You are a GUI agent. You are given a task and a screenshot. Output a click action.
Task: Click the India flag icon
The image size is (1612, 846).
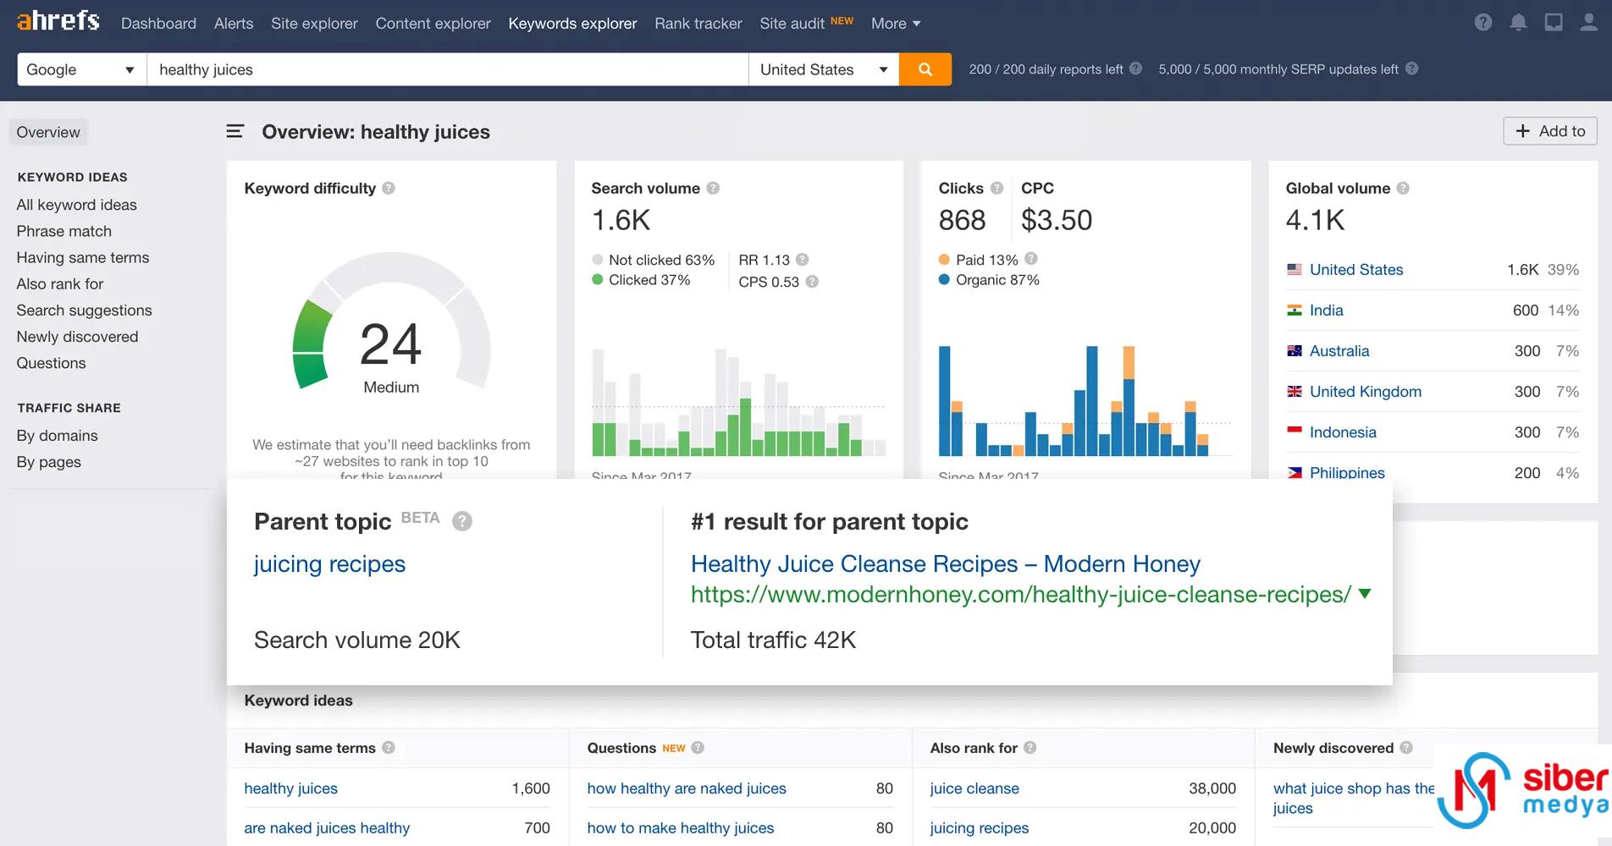click(x=1295, y=310)
